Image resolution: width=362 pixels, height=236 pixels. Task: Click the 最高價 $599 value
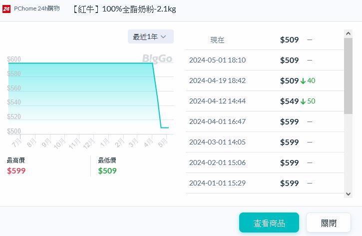[x=16, y=171]
